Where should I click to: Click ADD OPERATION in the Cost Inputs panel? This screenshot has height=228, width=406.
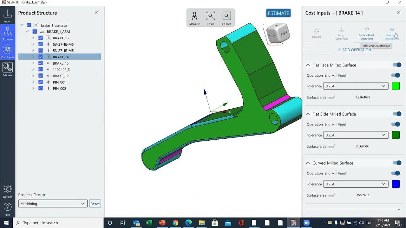(354, 50)
